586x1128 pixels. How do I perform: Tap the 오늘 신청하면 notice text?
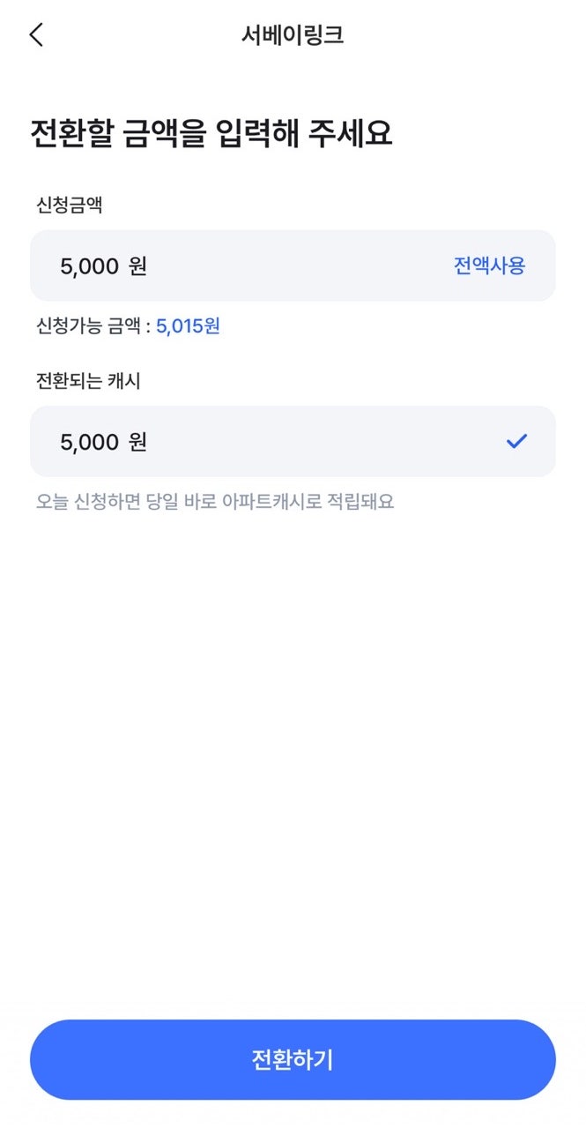(x=215, y=502)
